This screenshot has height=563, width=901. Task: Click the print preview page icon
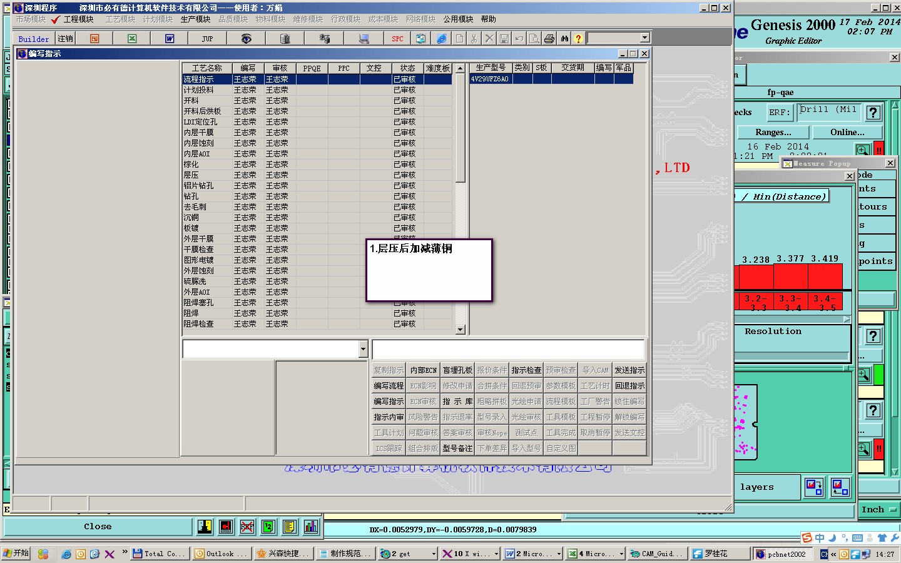click(534, 39)
